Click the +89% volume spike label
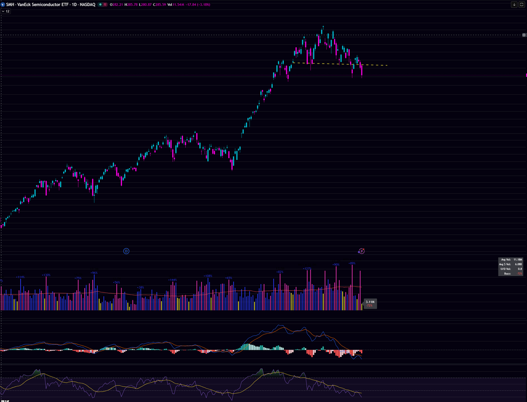 (352, 263)
